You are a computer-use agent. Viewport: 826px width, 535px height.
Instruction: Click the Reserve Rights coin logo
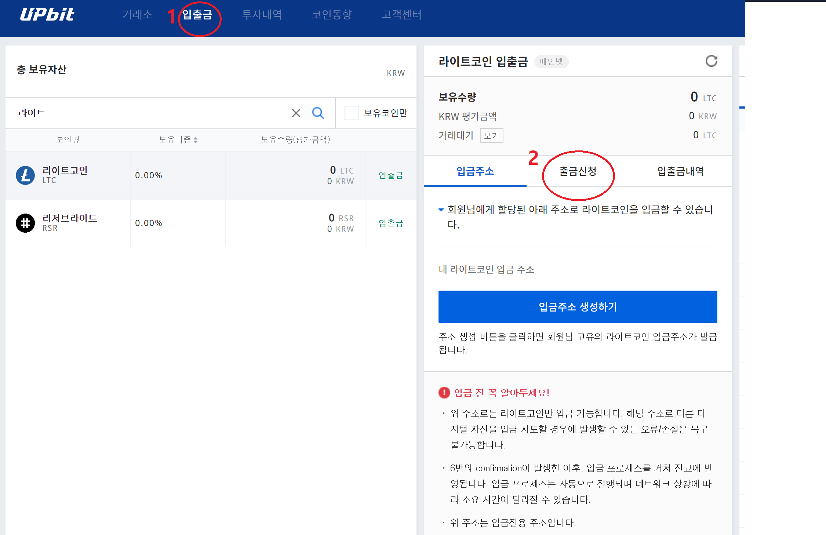pos(25,223)
